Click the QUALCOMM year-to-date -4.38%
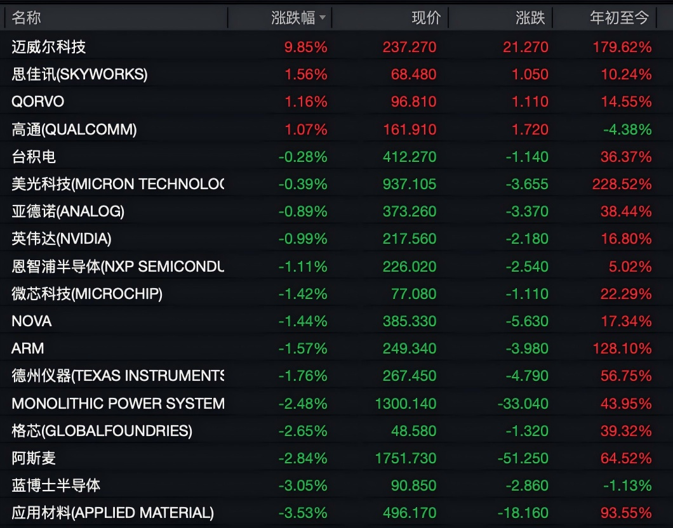The image size is (673, 528). click(627, 129)
